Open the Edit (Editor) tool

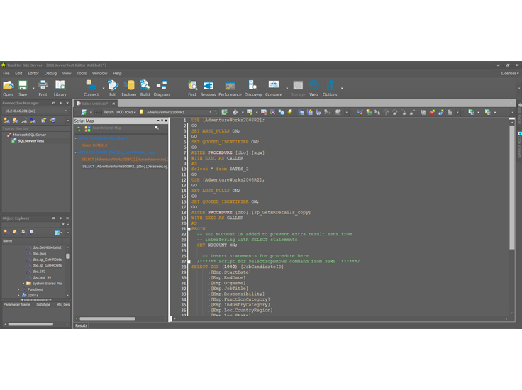click(x=113, y=88)
